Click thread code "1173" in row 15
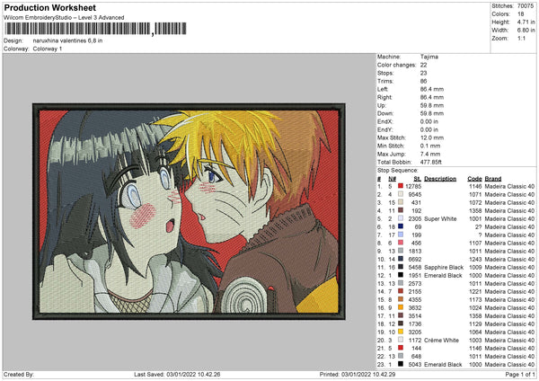 point(475,300)
